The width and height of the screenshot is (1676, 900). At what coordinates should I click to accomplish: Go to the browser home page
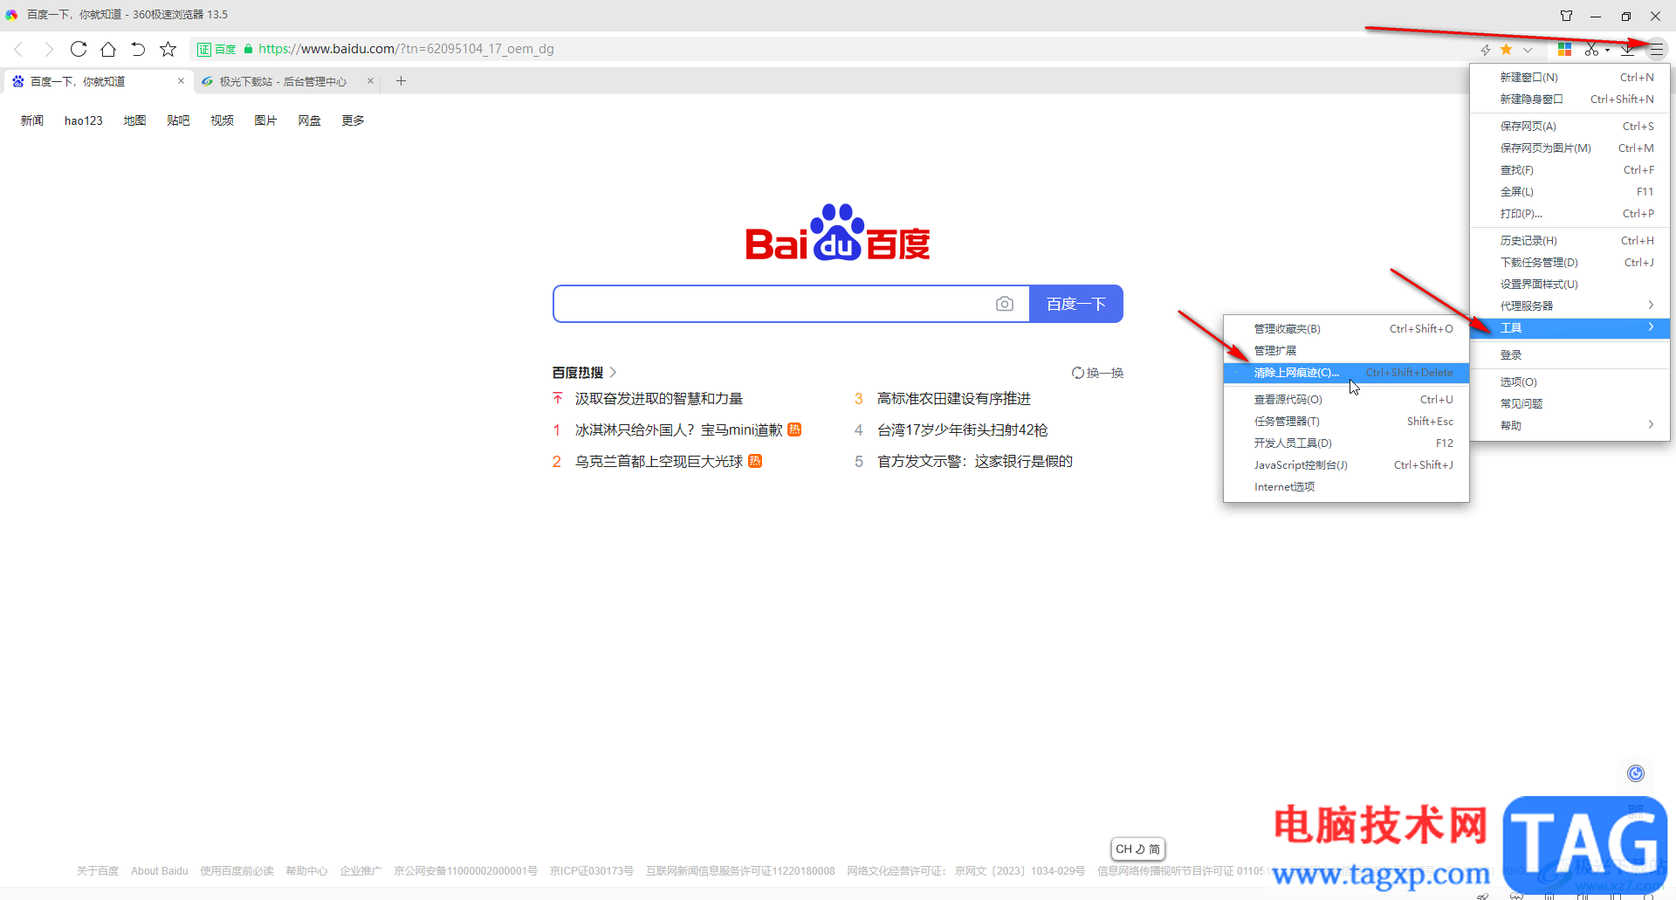[108, 49]
